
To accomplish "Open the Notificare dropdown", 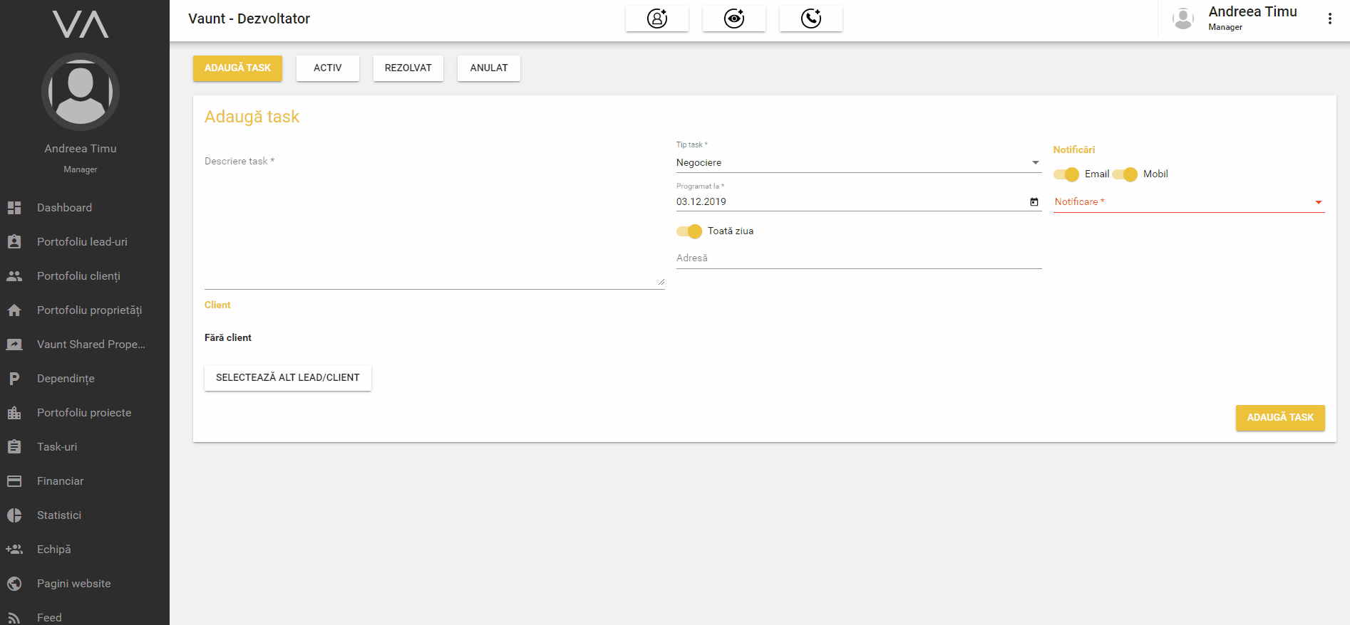I will [x=1188, y=202].
